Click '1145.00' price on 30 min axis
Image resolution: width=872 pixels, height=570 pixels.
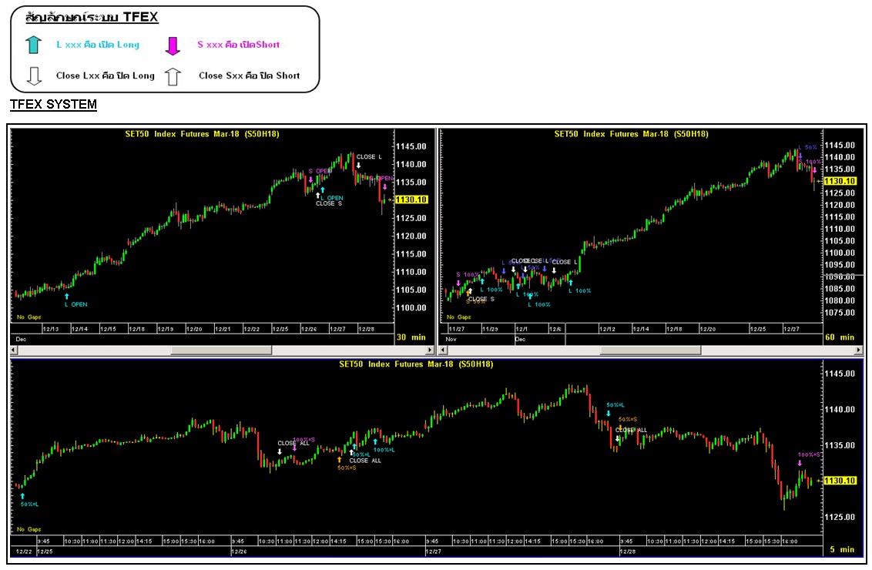click(411, 146)
